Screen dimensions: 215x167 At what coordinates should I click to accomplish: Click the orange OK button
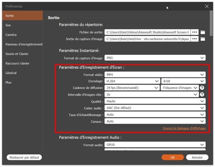tap(172, 157)
